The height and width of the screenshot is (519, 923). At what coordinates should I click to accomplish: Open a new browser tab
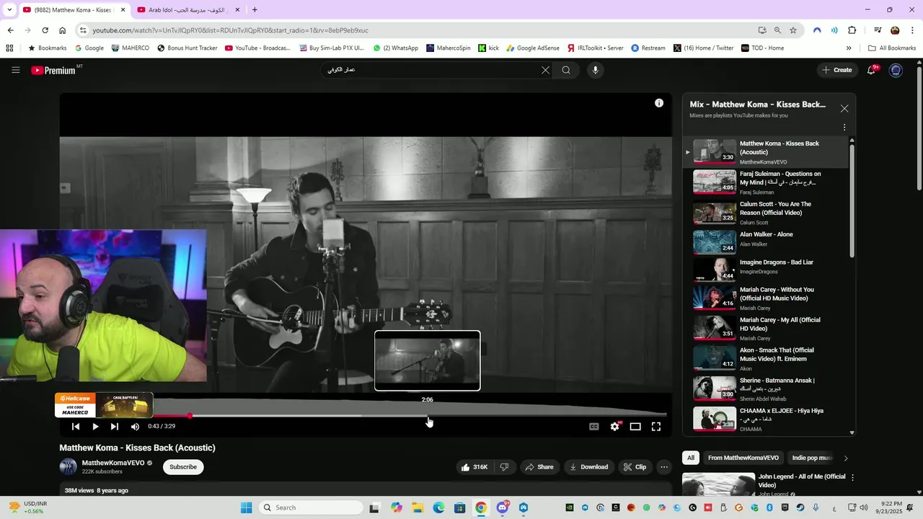pyautogui.click(x=255, y=9)
